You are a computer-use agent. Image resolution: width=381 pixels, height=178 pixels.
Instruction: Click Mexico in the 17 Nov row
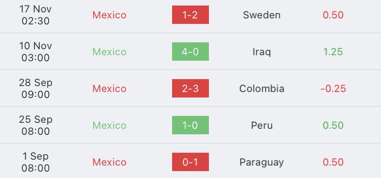pos(110,15)
